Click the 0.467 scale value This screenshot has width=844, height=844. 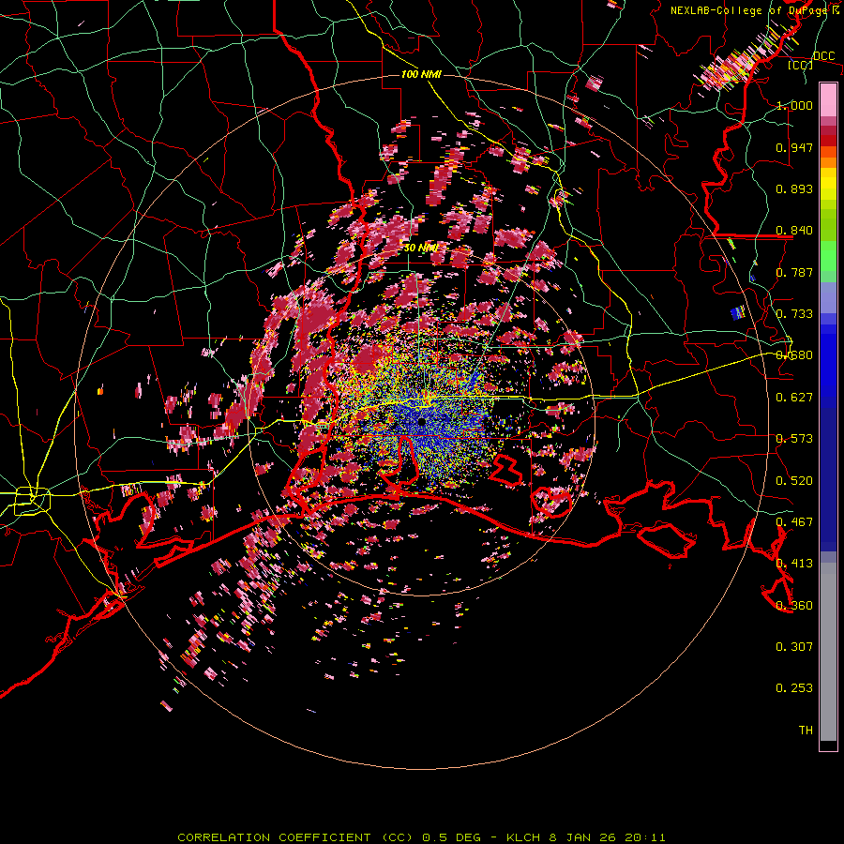point(794,522)
